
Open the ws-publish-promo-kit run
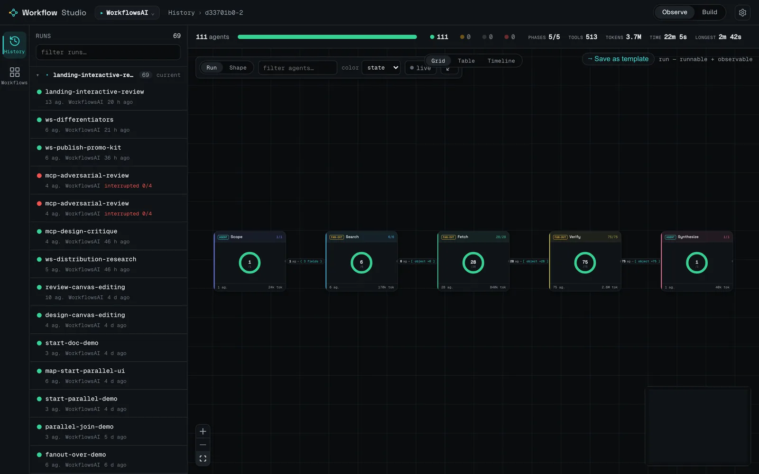(109, 152)
